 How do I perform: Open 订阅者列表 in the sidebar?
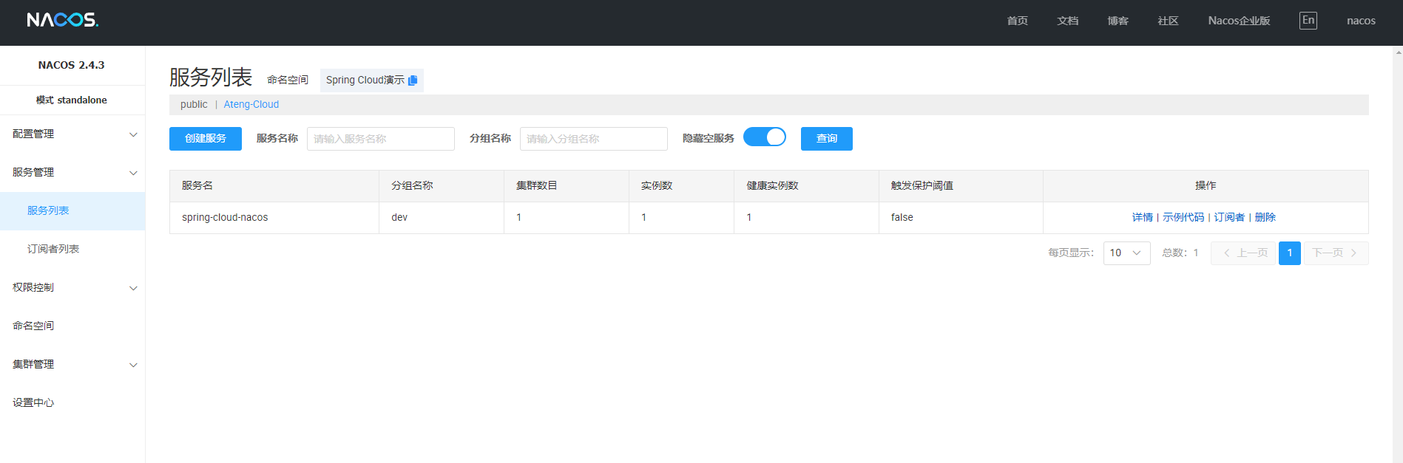(53, 250)
